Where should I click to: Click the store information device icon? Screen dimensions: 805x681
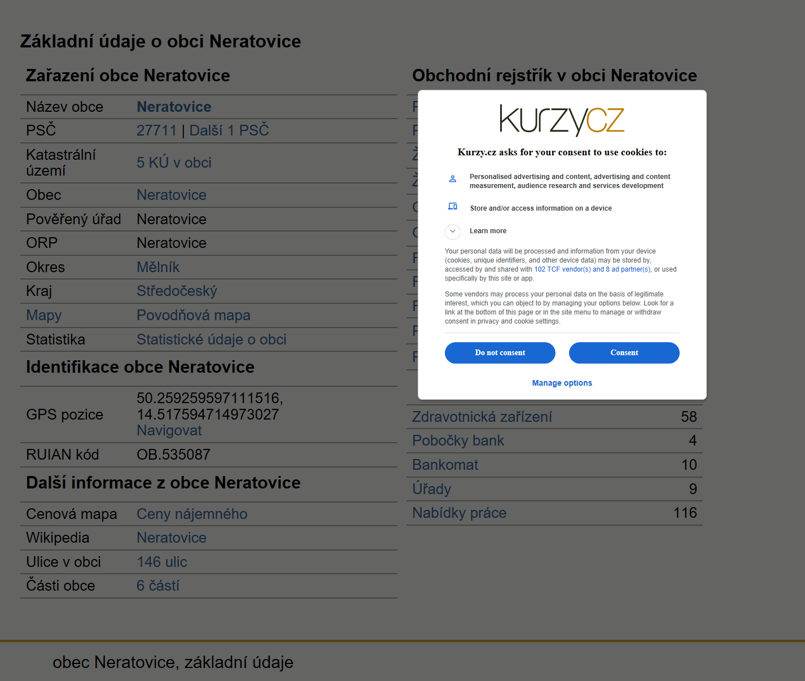click(x=453, y=206)
